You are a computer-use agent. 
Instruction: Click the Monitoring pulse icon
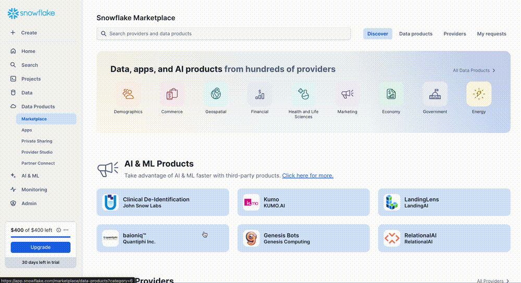[x=13, y=190]
